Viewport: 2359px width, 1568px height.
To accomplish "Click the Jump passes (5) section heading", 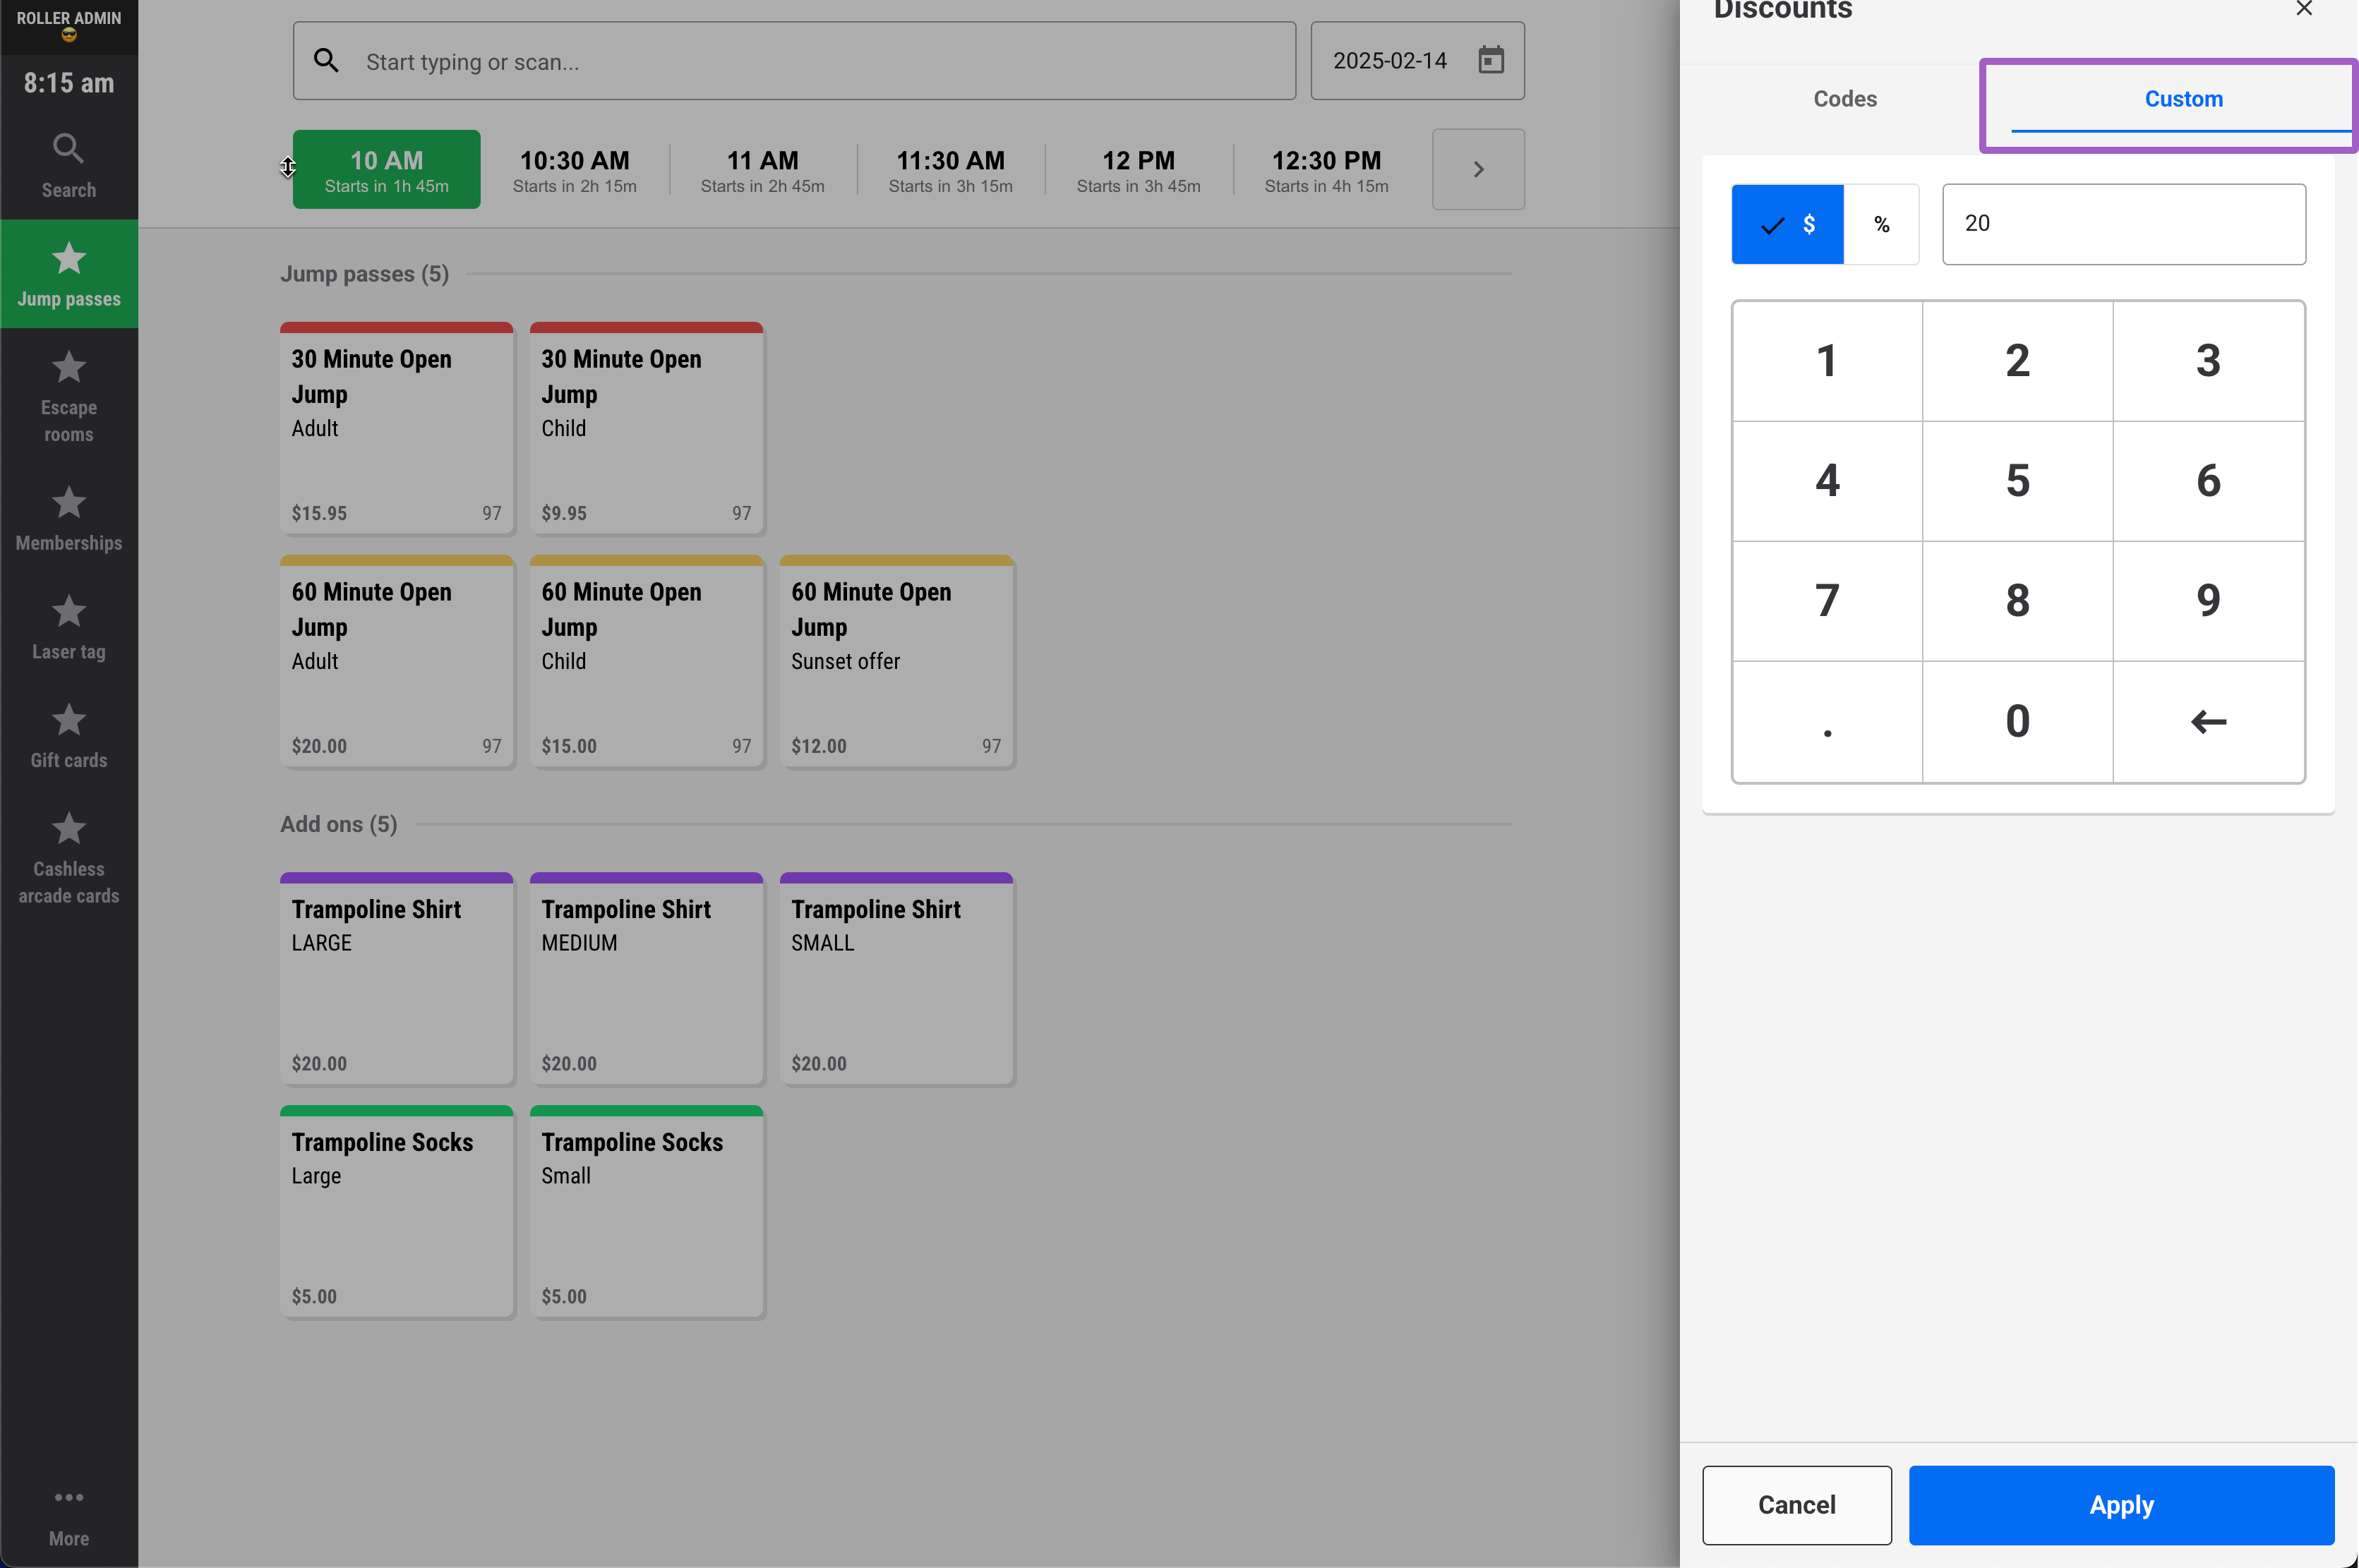I will tap(364, 274).
